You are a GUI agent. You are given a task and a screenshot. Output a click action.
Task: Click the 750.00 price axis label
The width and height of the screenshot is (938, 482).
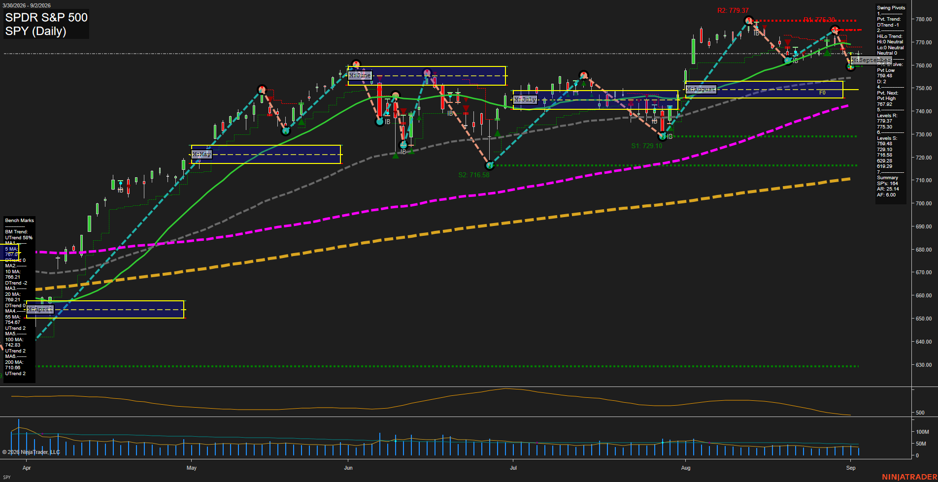(x=924, y=88)
